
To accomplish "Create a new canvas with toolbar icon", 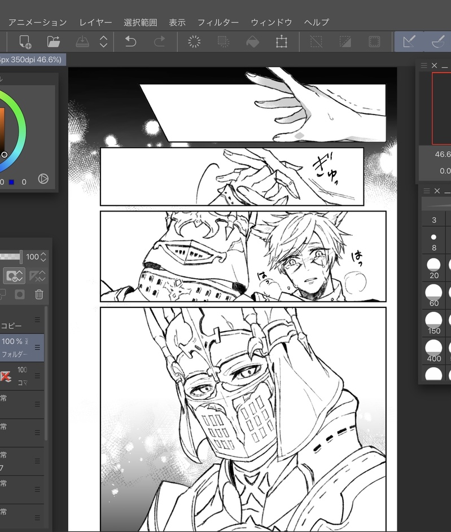I will pyautogui.click(x=25, y=42).
